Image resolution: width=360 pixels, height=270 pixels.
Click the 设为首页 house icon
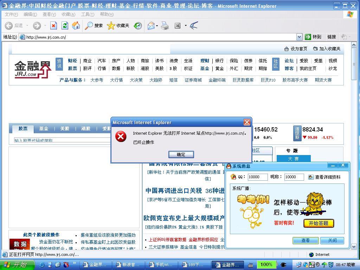click(x=286, y=49)
